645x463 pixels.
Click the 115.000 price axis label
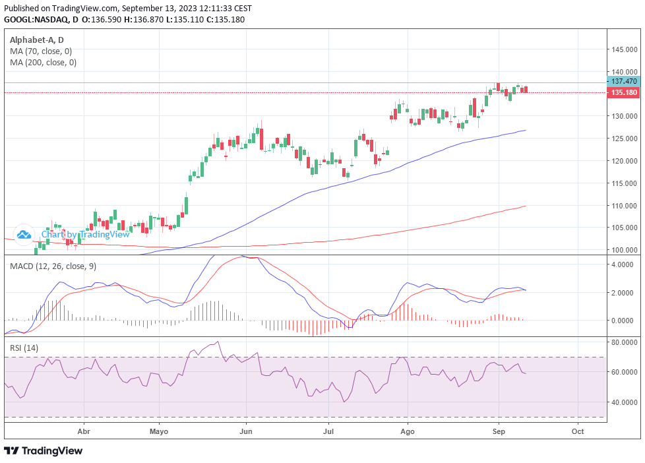tap(625, 183)
